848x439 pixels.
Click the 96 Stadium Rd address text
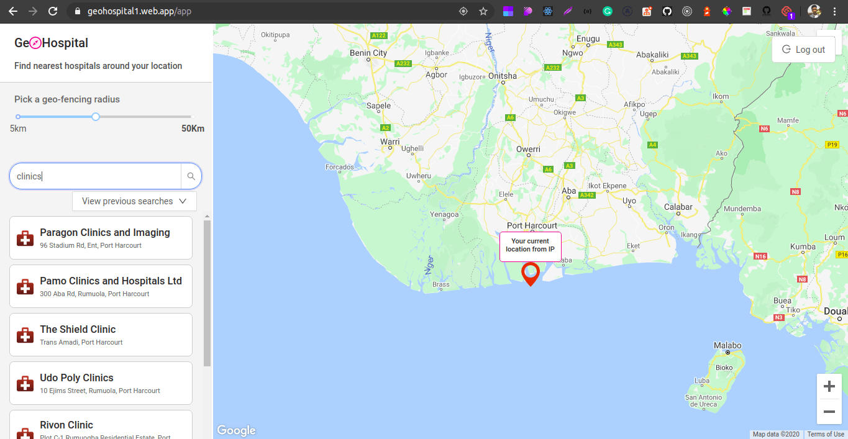(91, 245)
